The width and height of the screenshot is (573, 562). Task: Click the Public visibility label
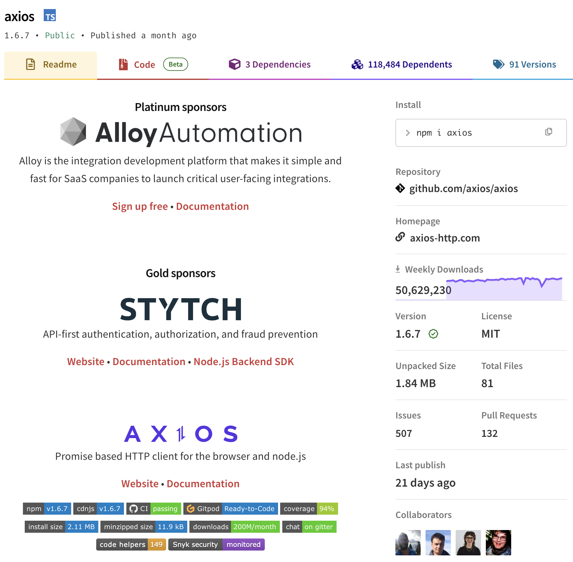60,36
